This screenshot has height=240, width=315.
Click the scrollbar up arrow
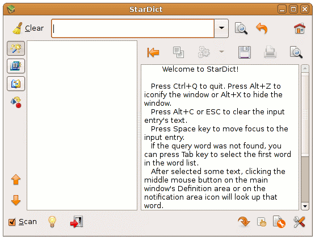305,69
